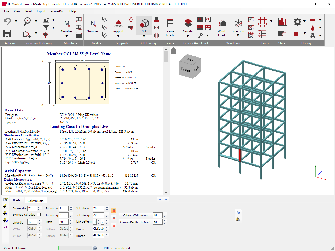
Task: Open the printer dropdown in the status bar
Action: coord(98,248)
